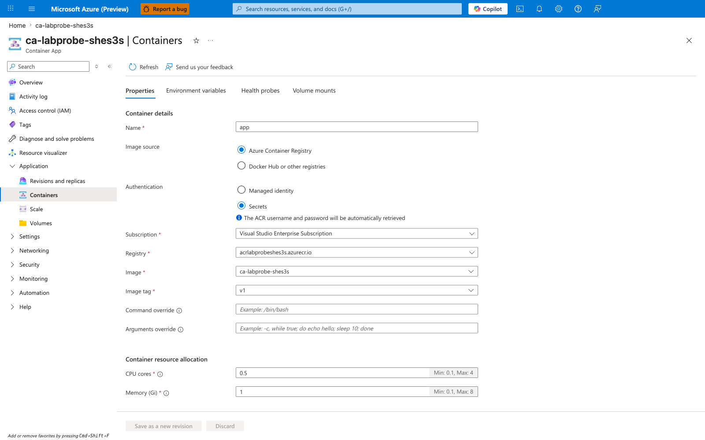
Task: Select the Properties tab
Action: [x=140, y=91]
